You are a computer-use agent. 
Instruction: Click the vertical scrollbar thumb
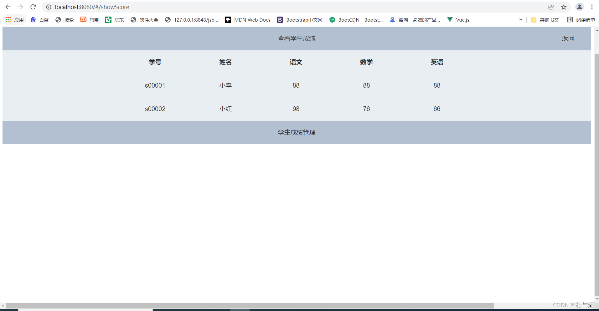[596, 175]
